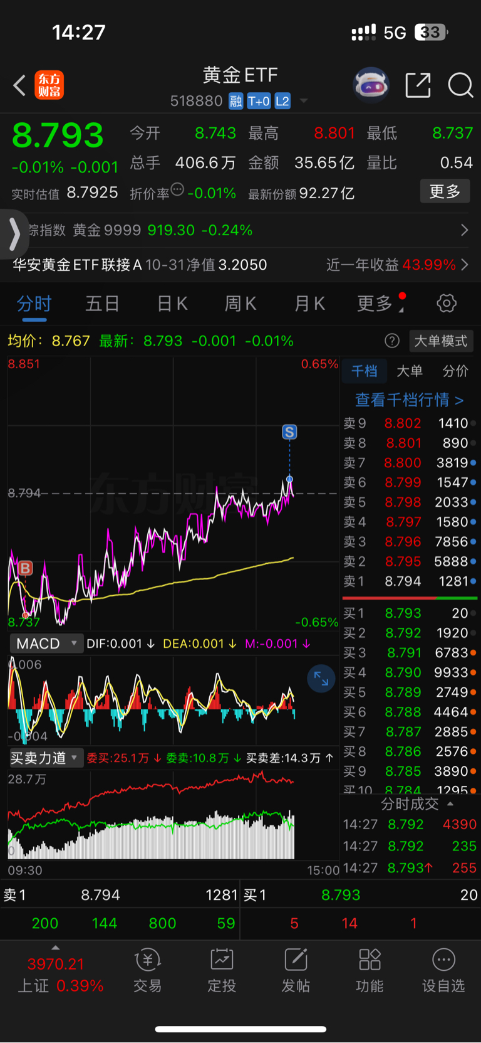Tap the 折价率 info circle icon

coord(177,189)
